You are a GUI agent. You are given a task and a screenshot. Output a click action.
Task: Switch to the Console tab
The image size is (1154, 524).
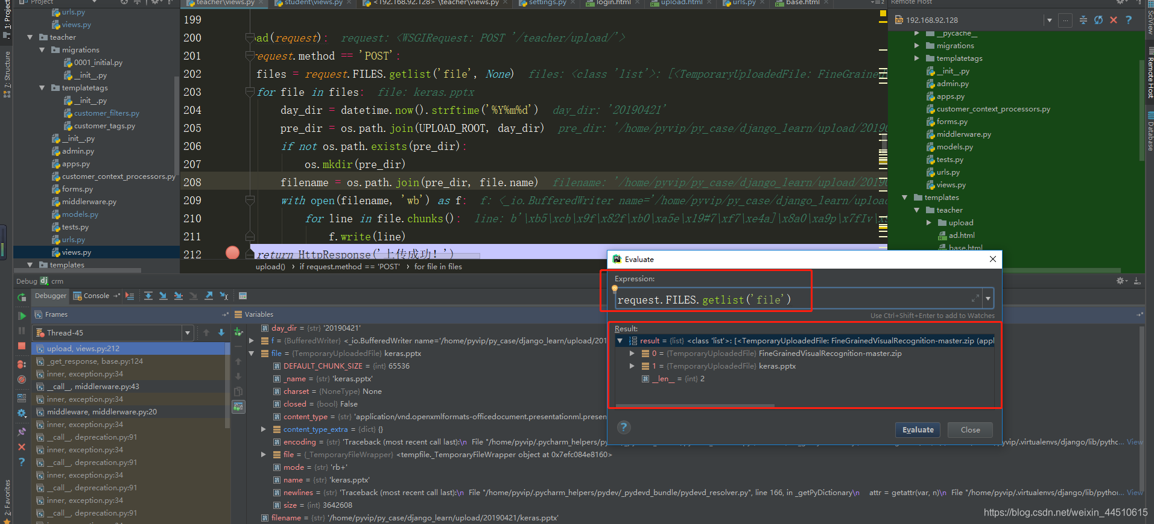point(91,296)
